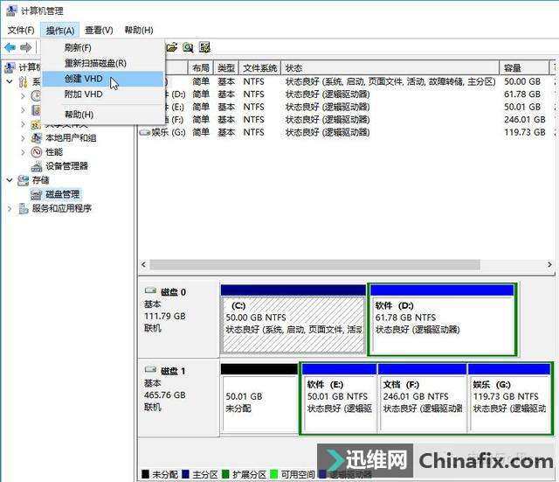Click the black 未分配 legend swatch
The height and width of the screenshot is (482, 559).
pyautogui.click(x=146, y=474)
